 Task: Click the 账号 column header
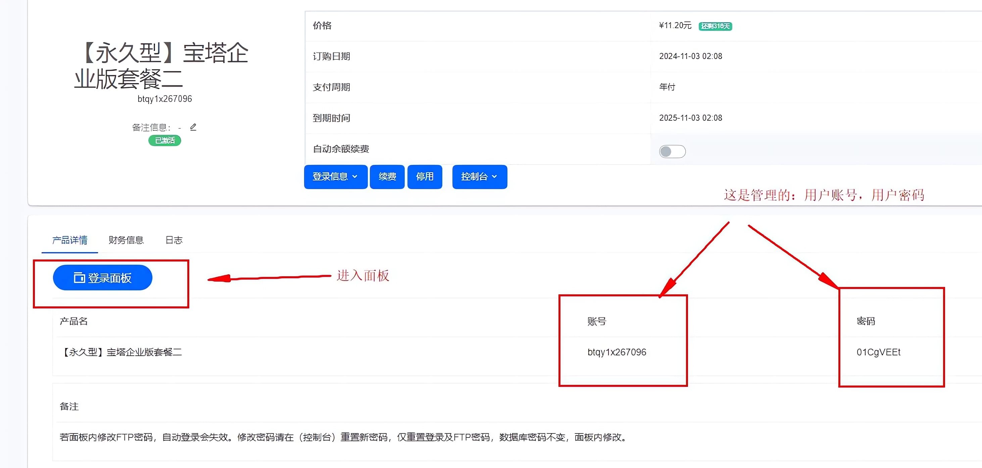click(x=597, y=321)
